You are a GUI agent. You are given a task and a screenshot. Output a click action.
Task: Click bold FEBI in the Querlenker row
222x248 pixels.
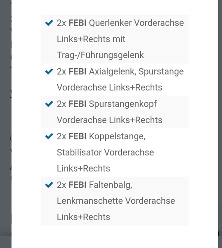(77, 23)
